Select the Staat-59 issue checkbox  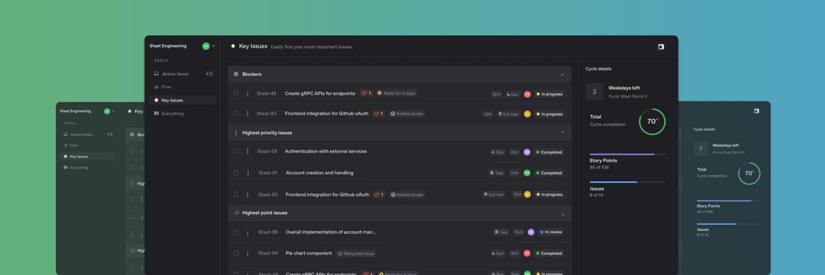236,151
